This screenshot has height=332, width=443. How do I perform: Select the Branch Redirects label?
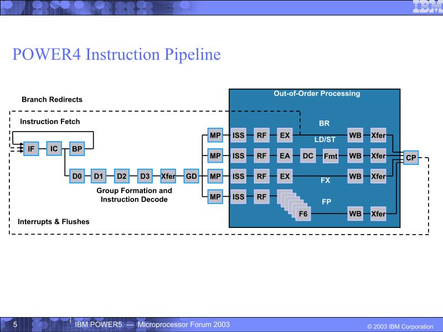pyautogui.click(x=52, y=100)
